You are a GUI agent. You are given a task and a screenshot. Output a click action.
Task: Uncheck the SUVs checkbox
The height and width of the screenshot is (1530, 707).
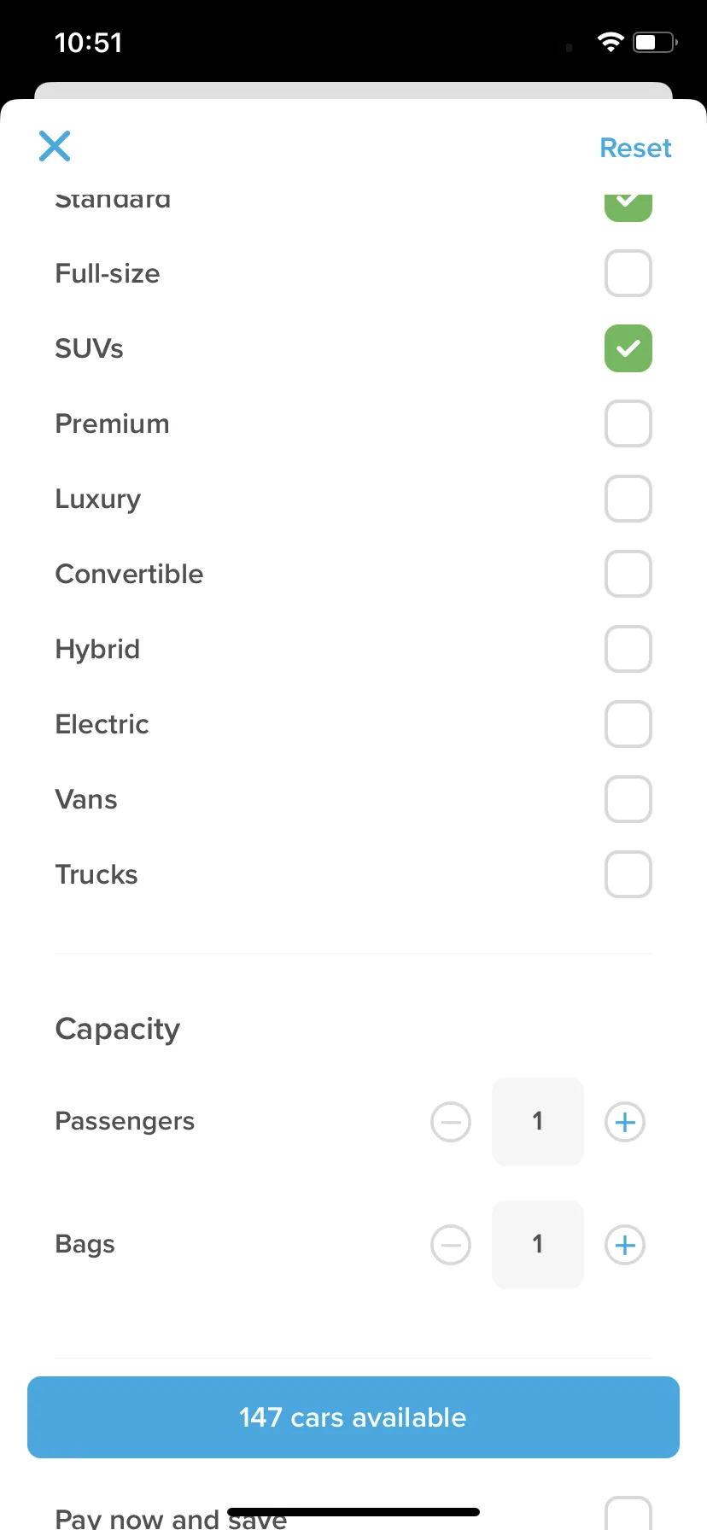(628, 348)
